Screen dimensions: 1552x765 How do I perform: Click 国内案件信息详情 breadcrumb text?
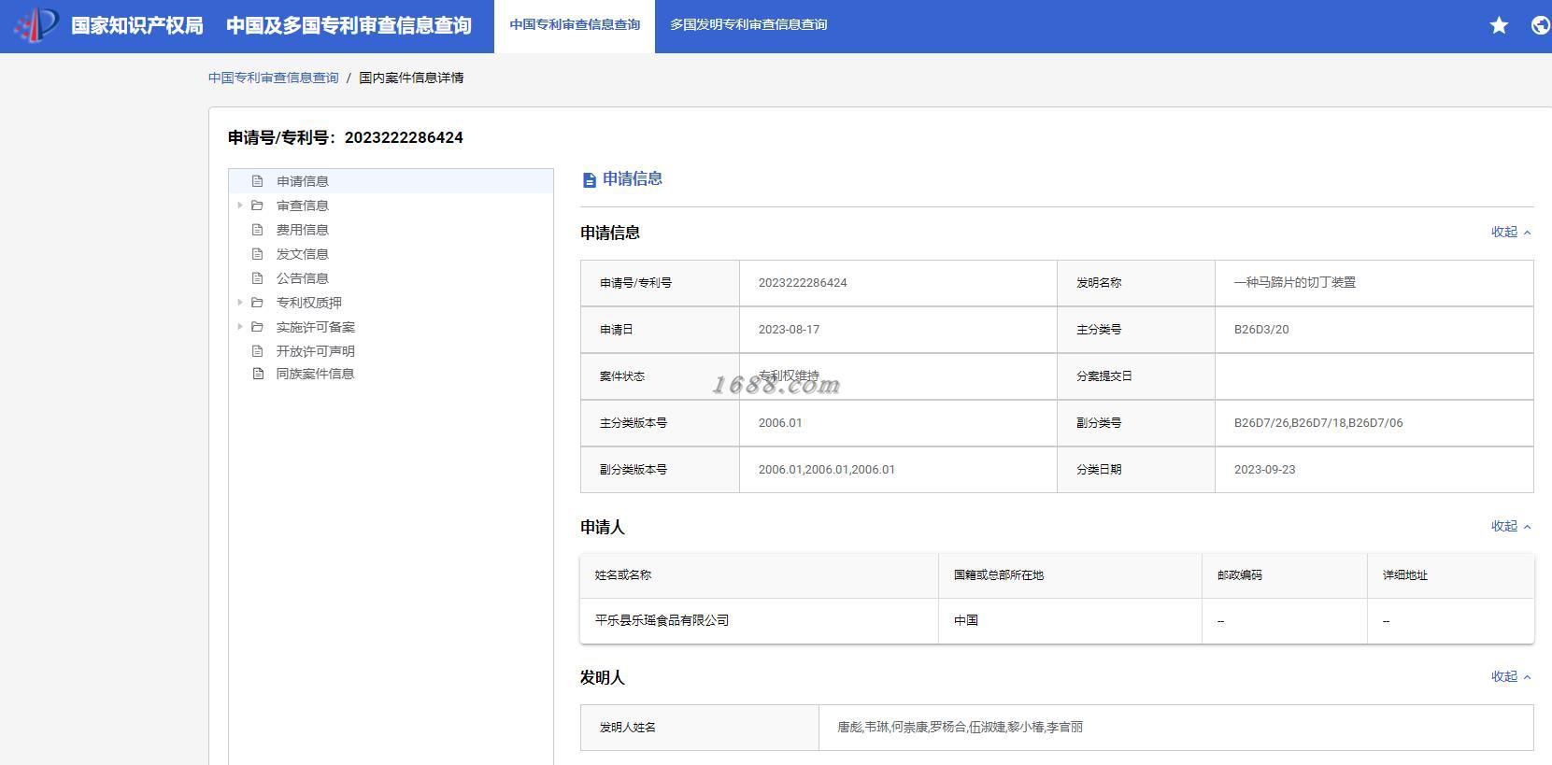411,78
